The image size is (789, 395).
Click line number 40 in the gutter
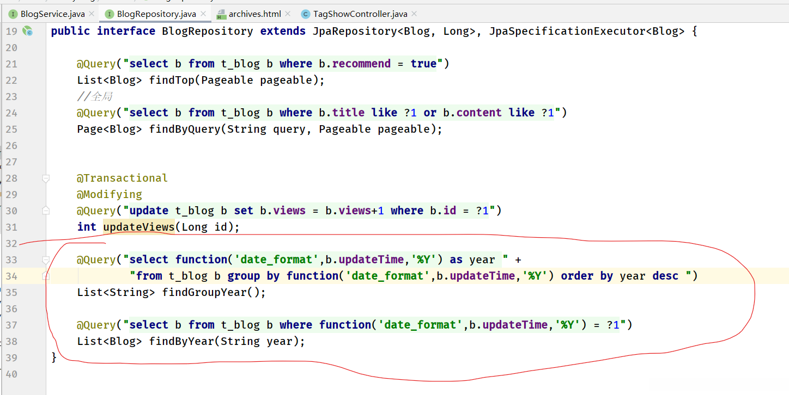point(11,374)
